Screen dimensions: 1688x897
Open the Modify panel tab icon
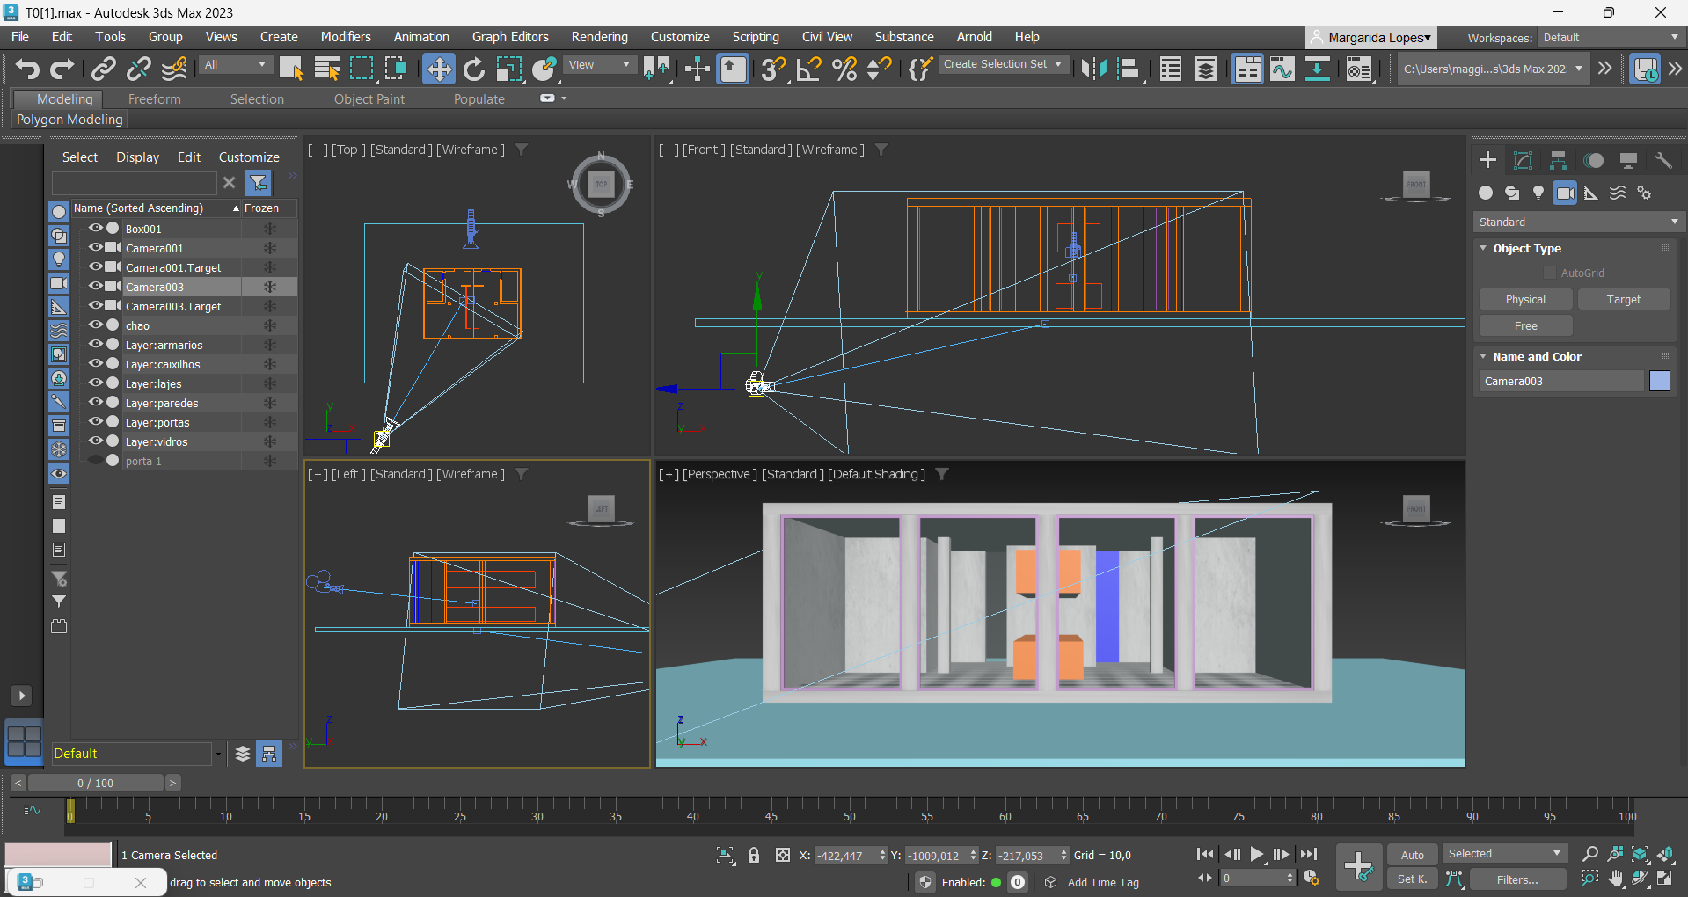point(1523,160)
